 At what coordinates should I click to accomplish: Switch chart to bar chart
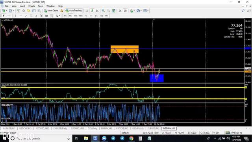click(87, 11)
